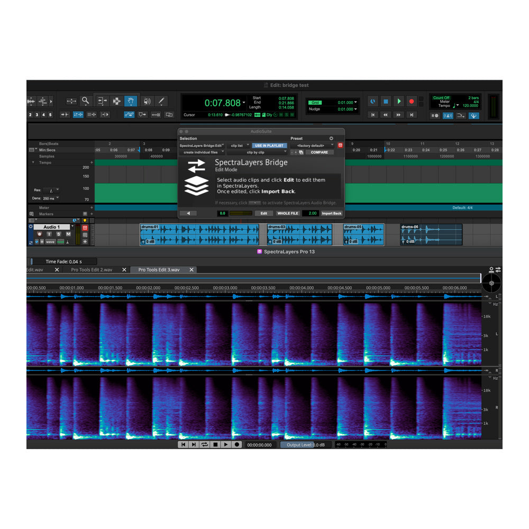Open SpectraLayers Bridge:Edit plugin selector
The height and width of the screenshot is (529, 529).
click(202, 146)
